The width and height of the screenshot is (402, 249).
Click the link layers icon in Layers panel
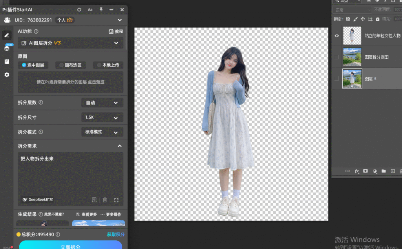coord(347,171)
